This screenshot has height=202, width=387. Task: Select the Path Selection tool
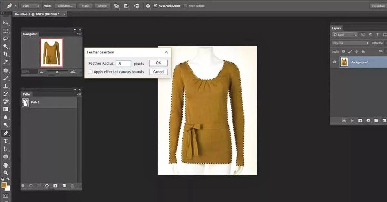coord(5,149)
